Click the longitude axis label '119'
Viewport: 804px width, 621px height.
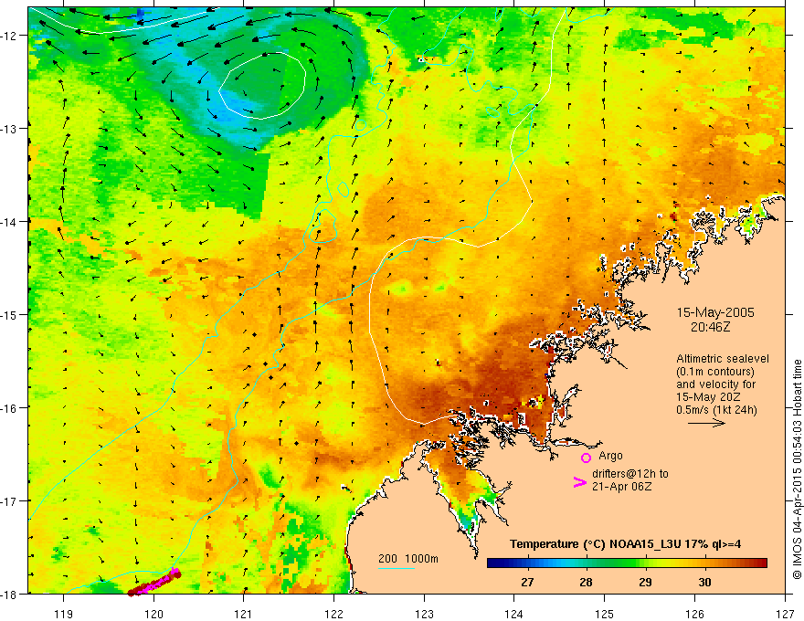pyautogui.click(x=64, y=614)
